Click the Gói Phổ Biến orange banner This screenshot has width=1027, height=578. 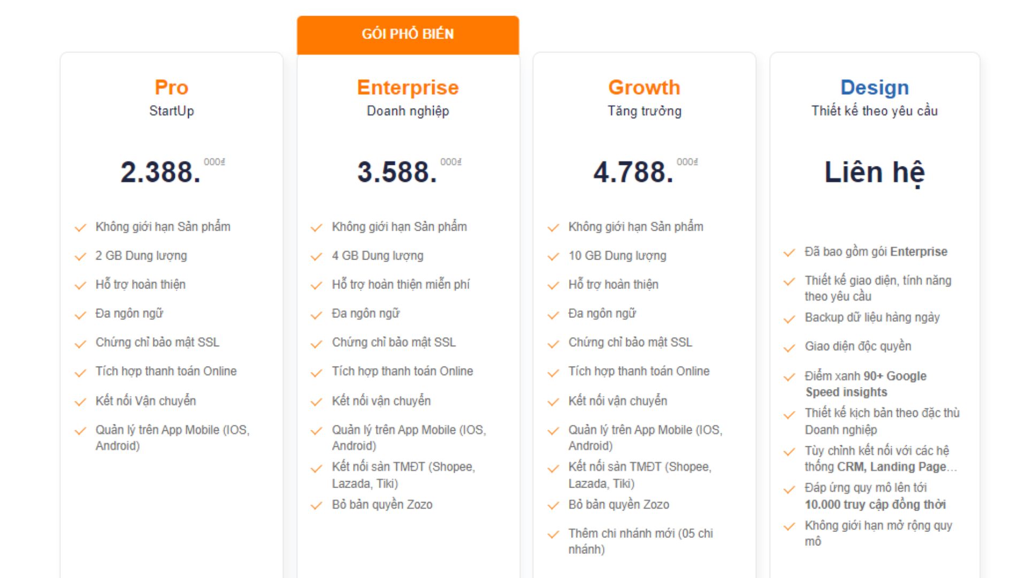(x=408, y=35)
